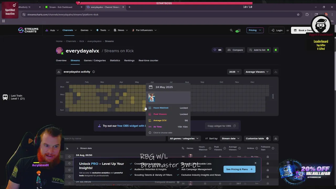Open the Games / Categories tab

tap(95, 60)
